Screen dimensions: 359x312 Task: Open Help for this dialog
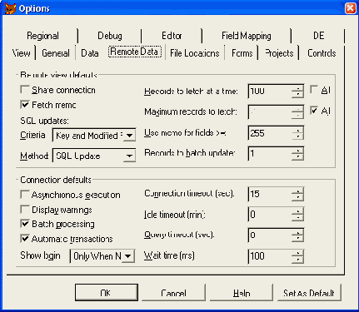(242, 292)
